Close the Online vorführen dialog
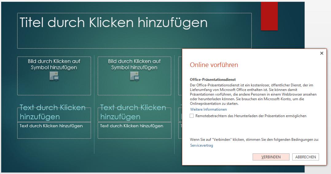 pos(321,53)
